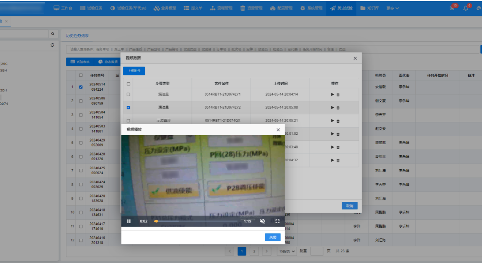Seek on the video progress bar

point(196,221)
